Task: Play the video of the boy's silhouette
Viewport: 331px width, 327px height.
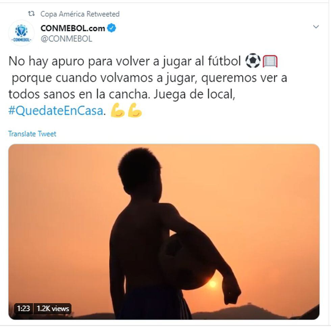Action: tap(164, 232)
